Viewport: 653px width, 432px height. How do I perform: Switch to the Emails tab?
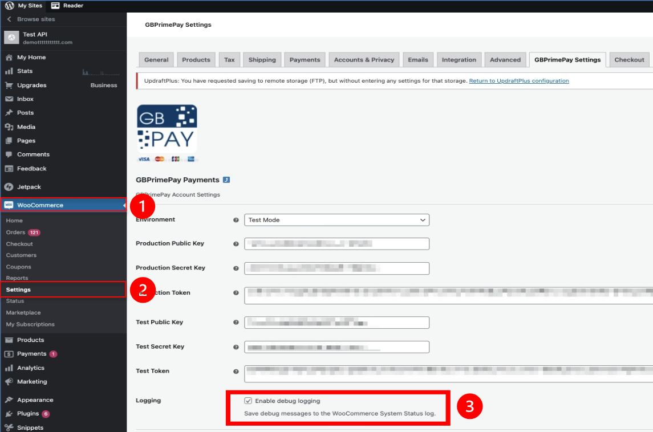pos(417,59)
